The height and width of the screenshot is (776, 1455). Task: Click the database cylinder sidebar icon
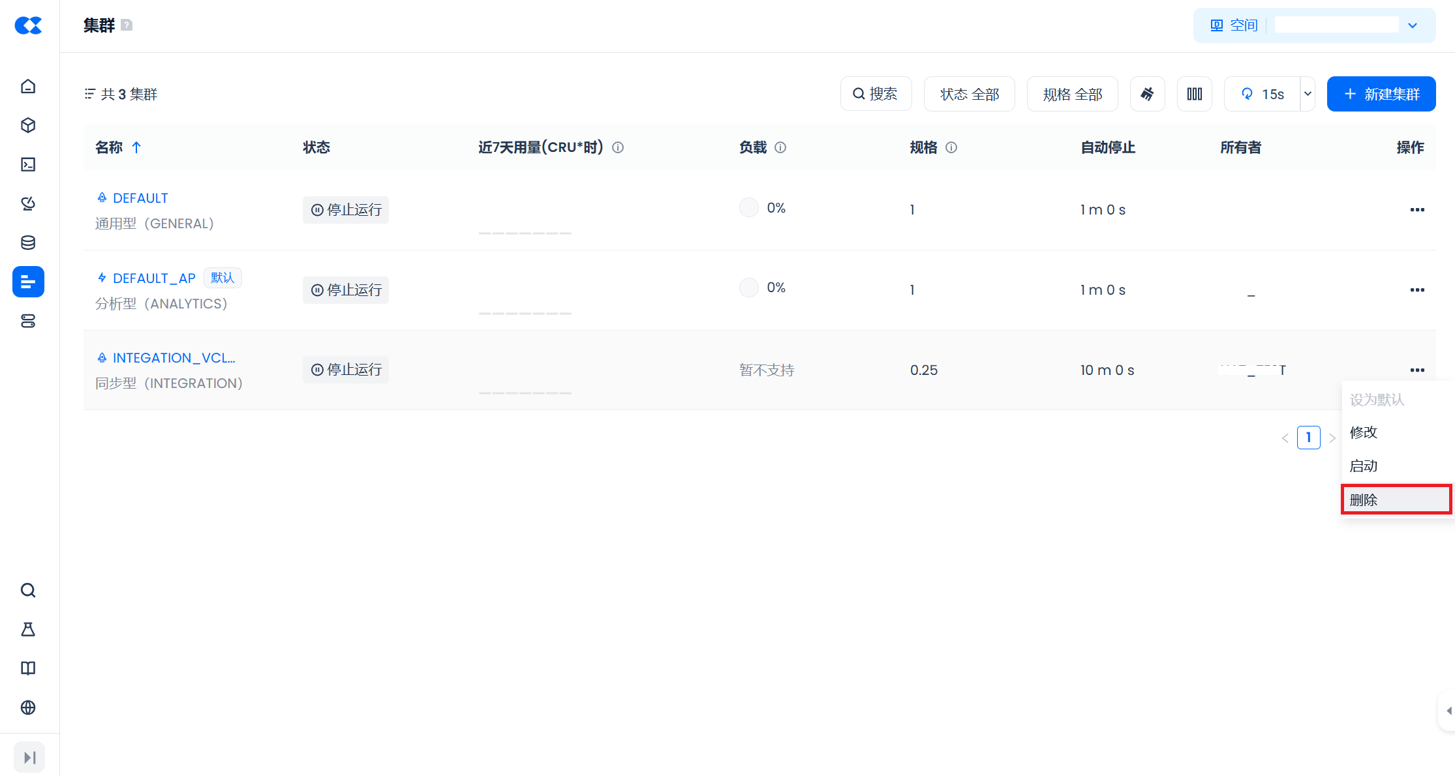tap(28, 243)
